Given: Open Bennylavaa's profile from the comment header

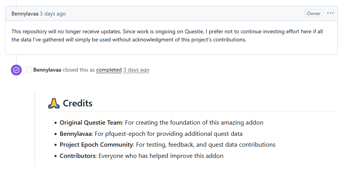Looking at the screenshot, I should pyautogui.click(x=25, y=14).
